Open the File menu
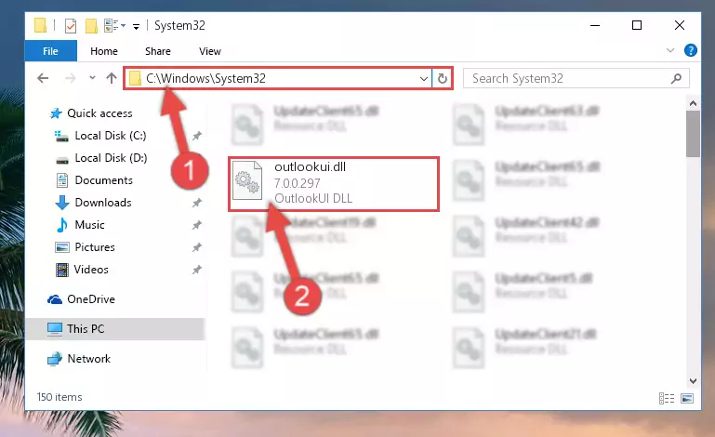Viewport: 715px width, 437px height. pos(50,51)
